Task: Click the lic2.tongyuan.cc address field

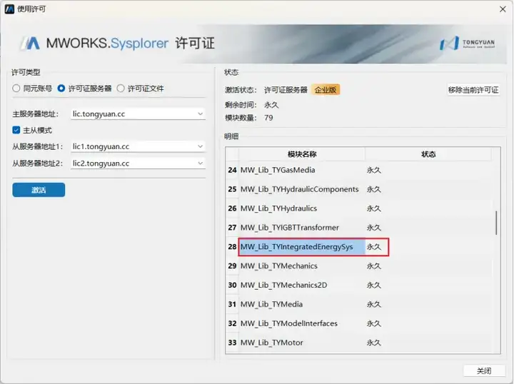Action: pos(138,163)
